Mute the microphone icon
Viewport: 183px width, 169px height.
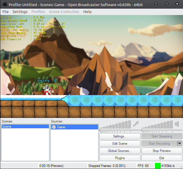coord(136,124)
